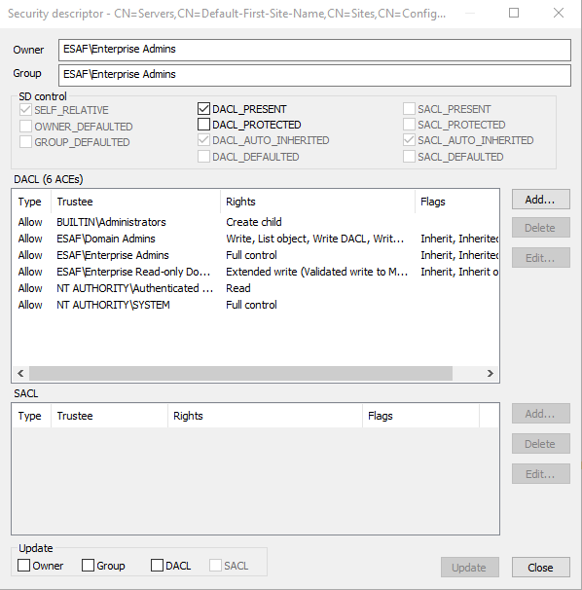Close the window with the X icon
Image resolution: width=582 pixels, height=590 pixels.
coord(559,14)
